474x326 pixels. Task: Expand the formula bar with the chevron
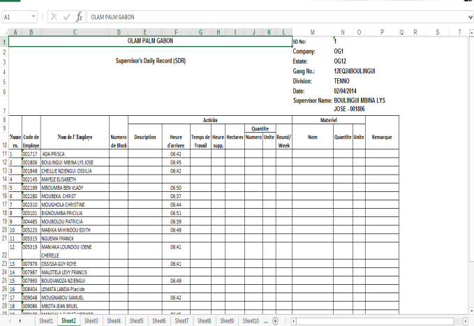tap(468, 16)
